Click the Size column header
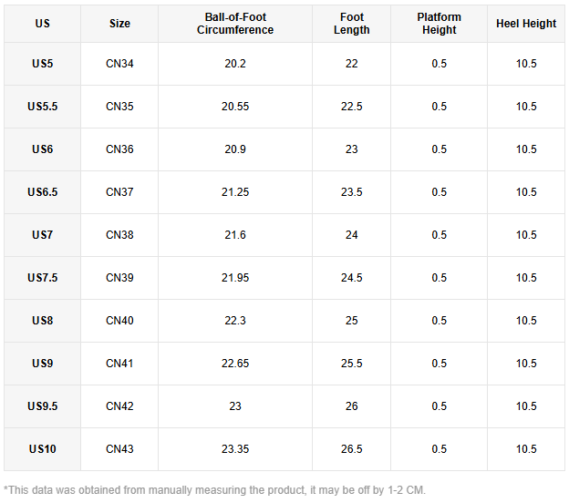This screenshot has height=503, width=569. point(119,24)
